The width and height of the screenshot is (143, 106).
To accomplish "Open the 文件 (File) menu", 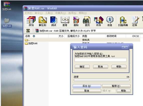I will point(28,13).
